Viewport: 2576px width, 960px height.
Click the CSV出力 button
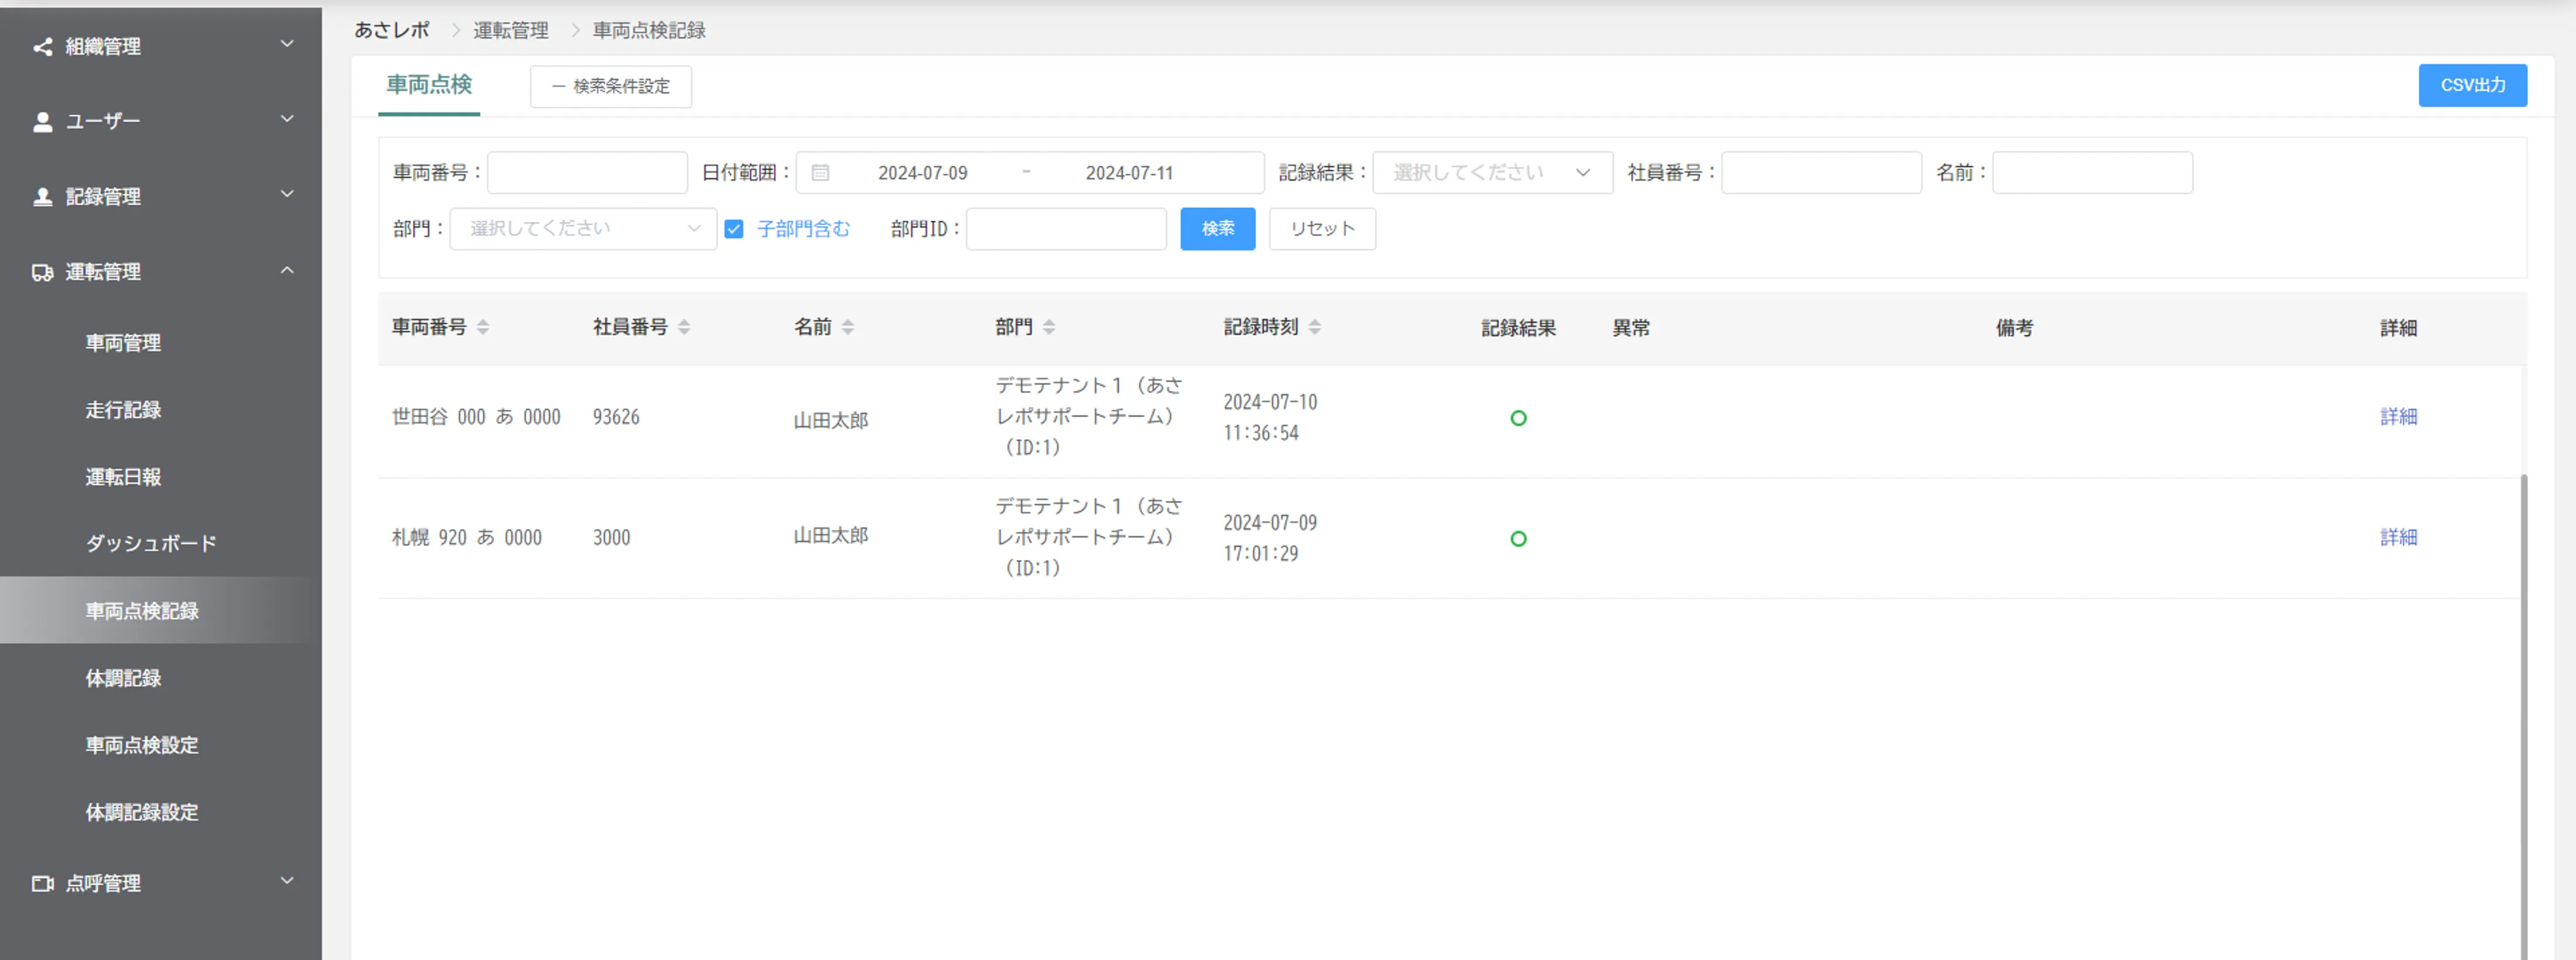coord(2472,86)
